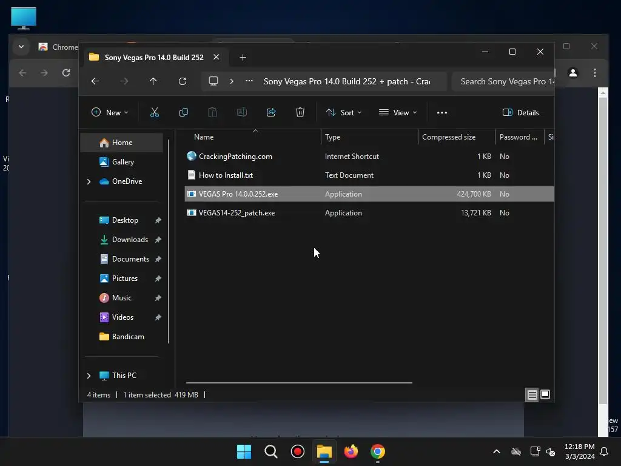The image size is (621, 466).
Task: Select the VEGAS14-252_patch.exe file
Action: tap(369, 213)
